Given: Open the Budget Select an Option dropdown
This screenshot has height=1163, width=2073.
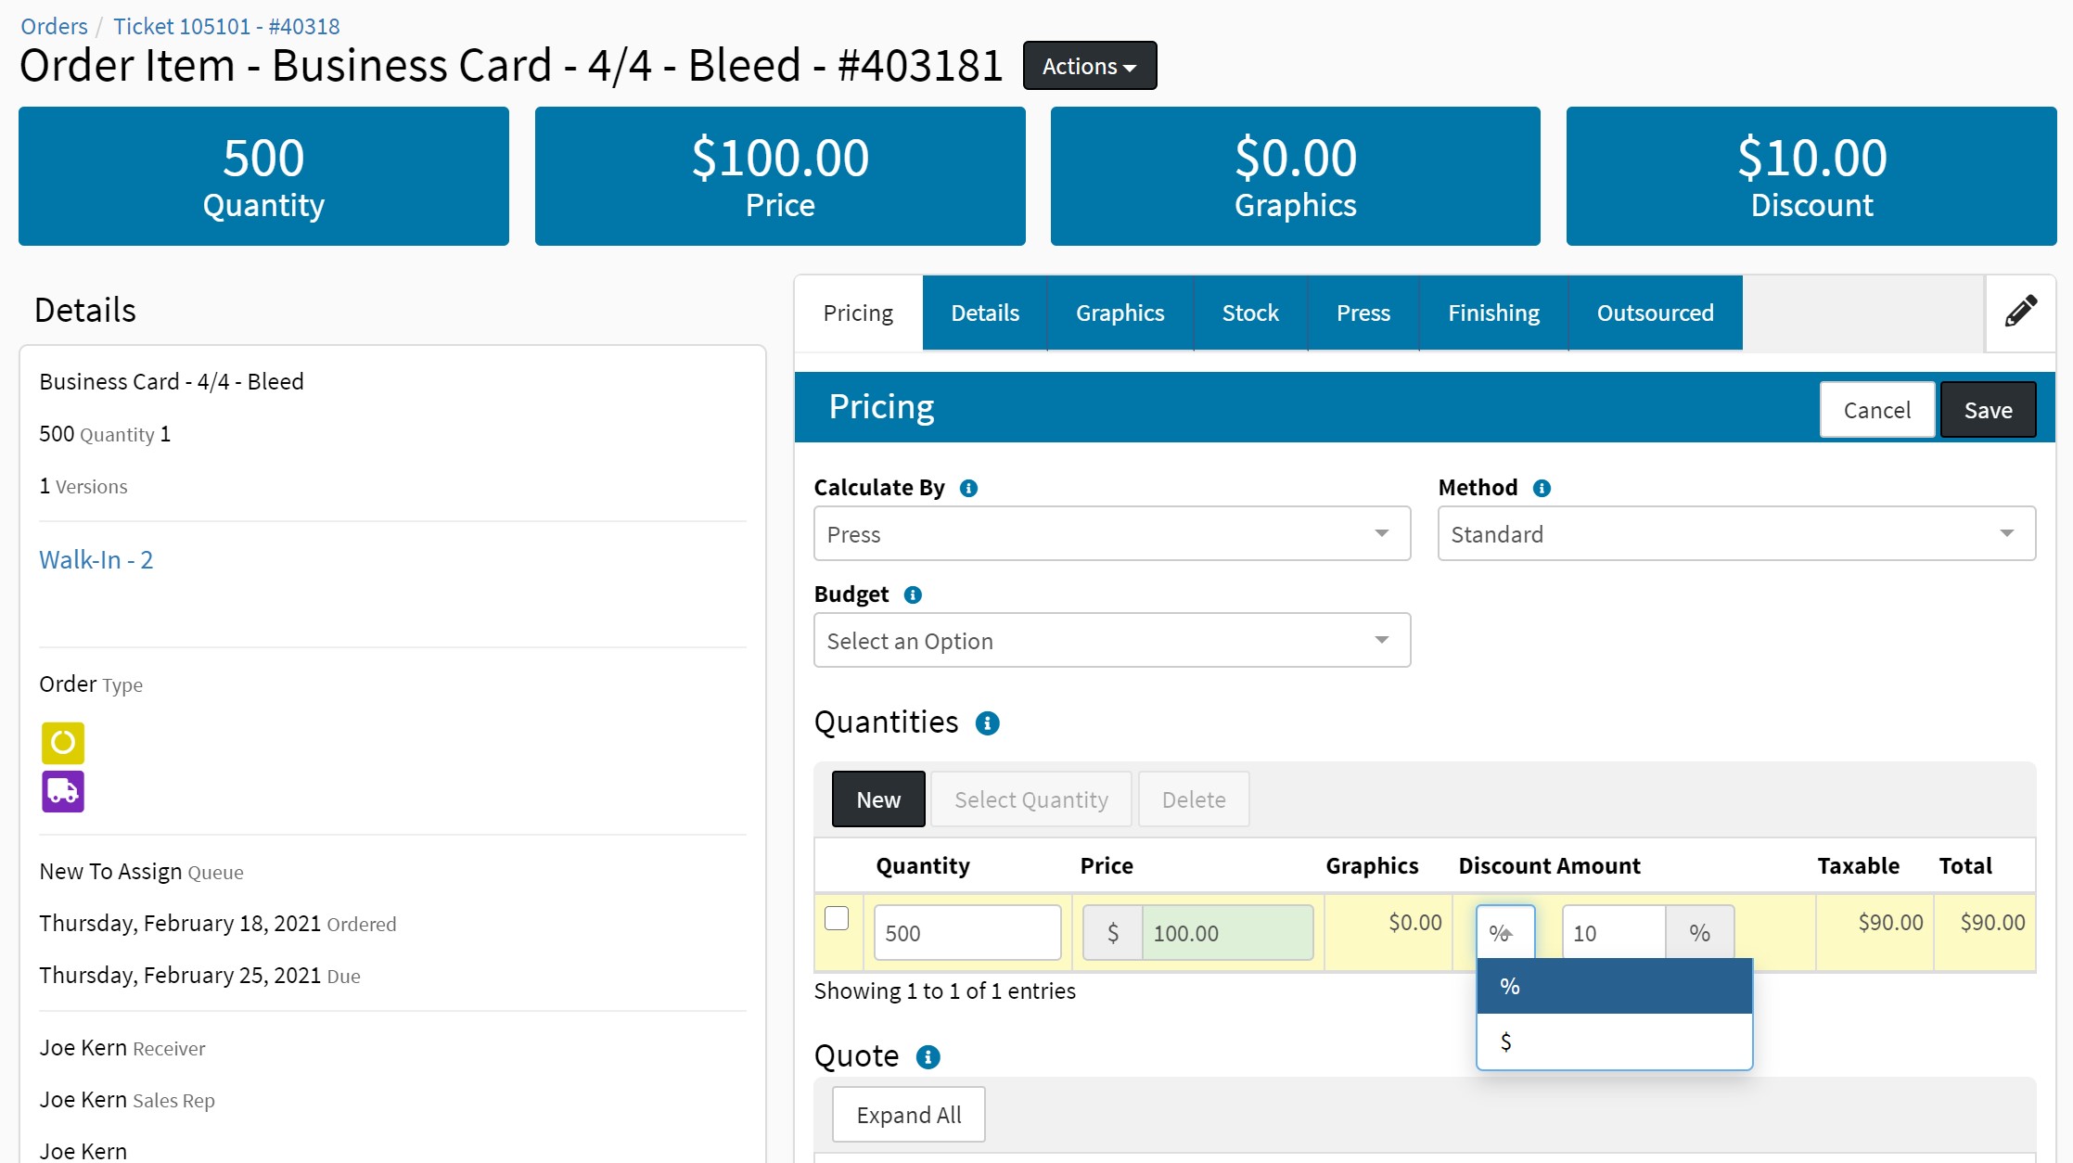Looking at the screenshot, I should (1111, 641).
